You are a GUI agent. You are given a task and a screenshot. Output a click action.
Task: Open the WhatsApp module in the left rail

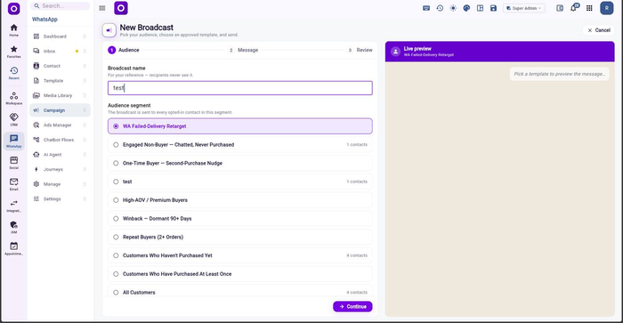click(x=14, y=141)
